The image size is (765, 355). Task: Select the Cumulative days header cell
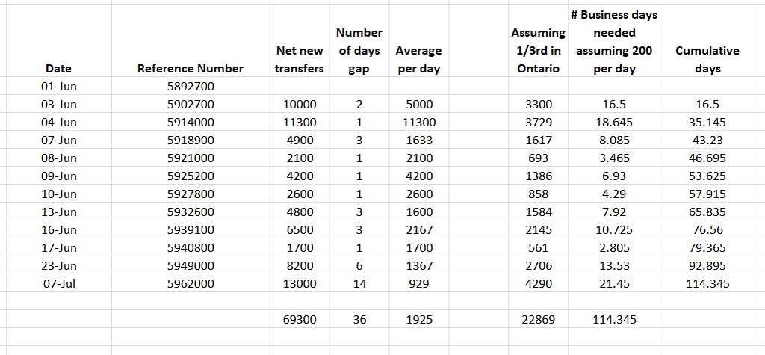[x=707, y=60]
